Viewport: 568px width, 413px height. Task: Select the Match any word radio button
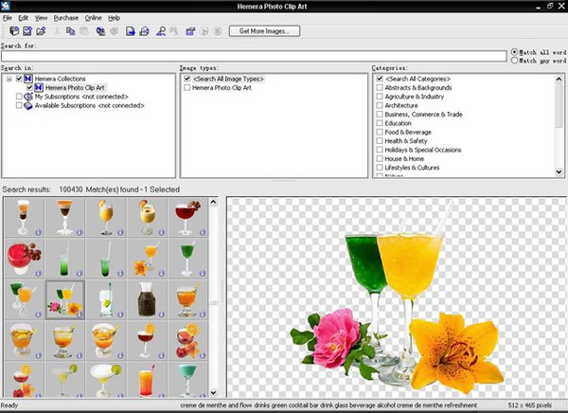(514, 61)
